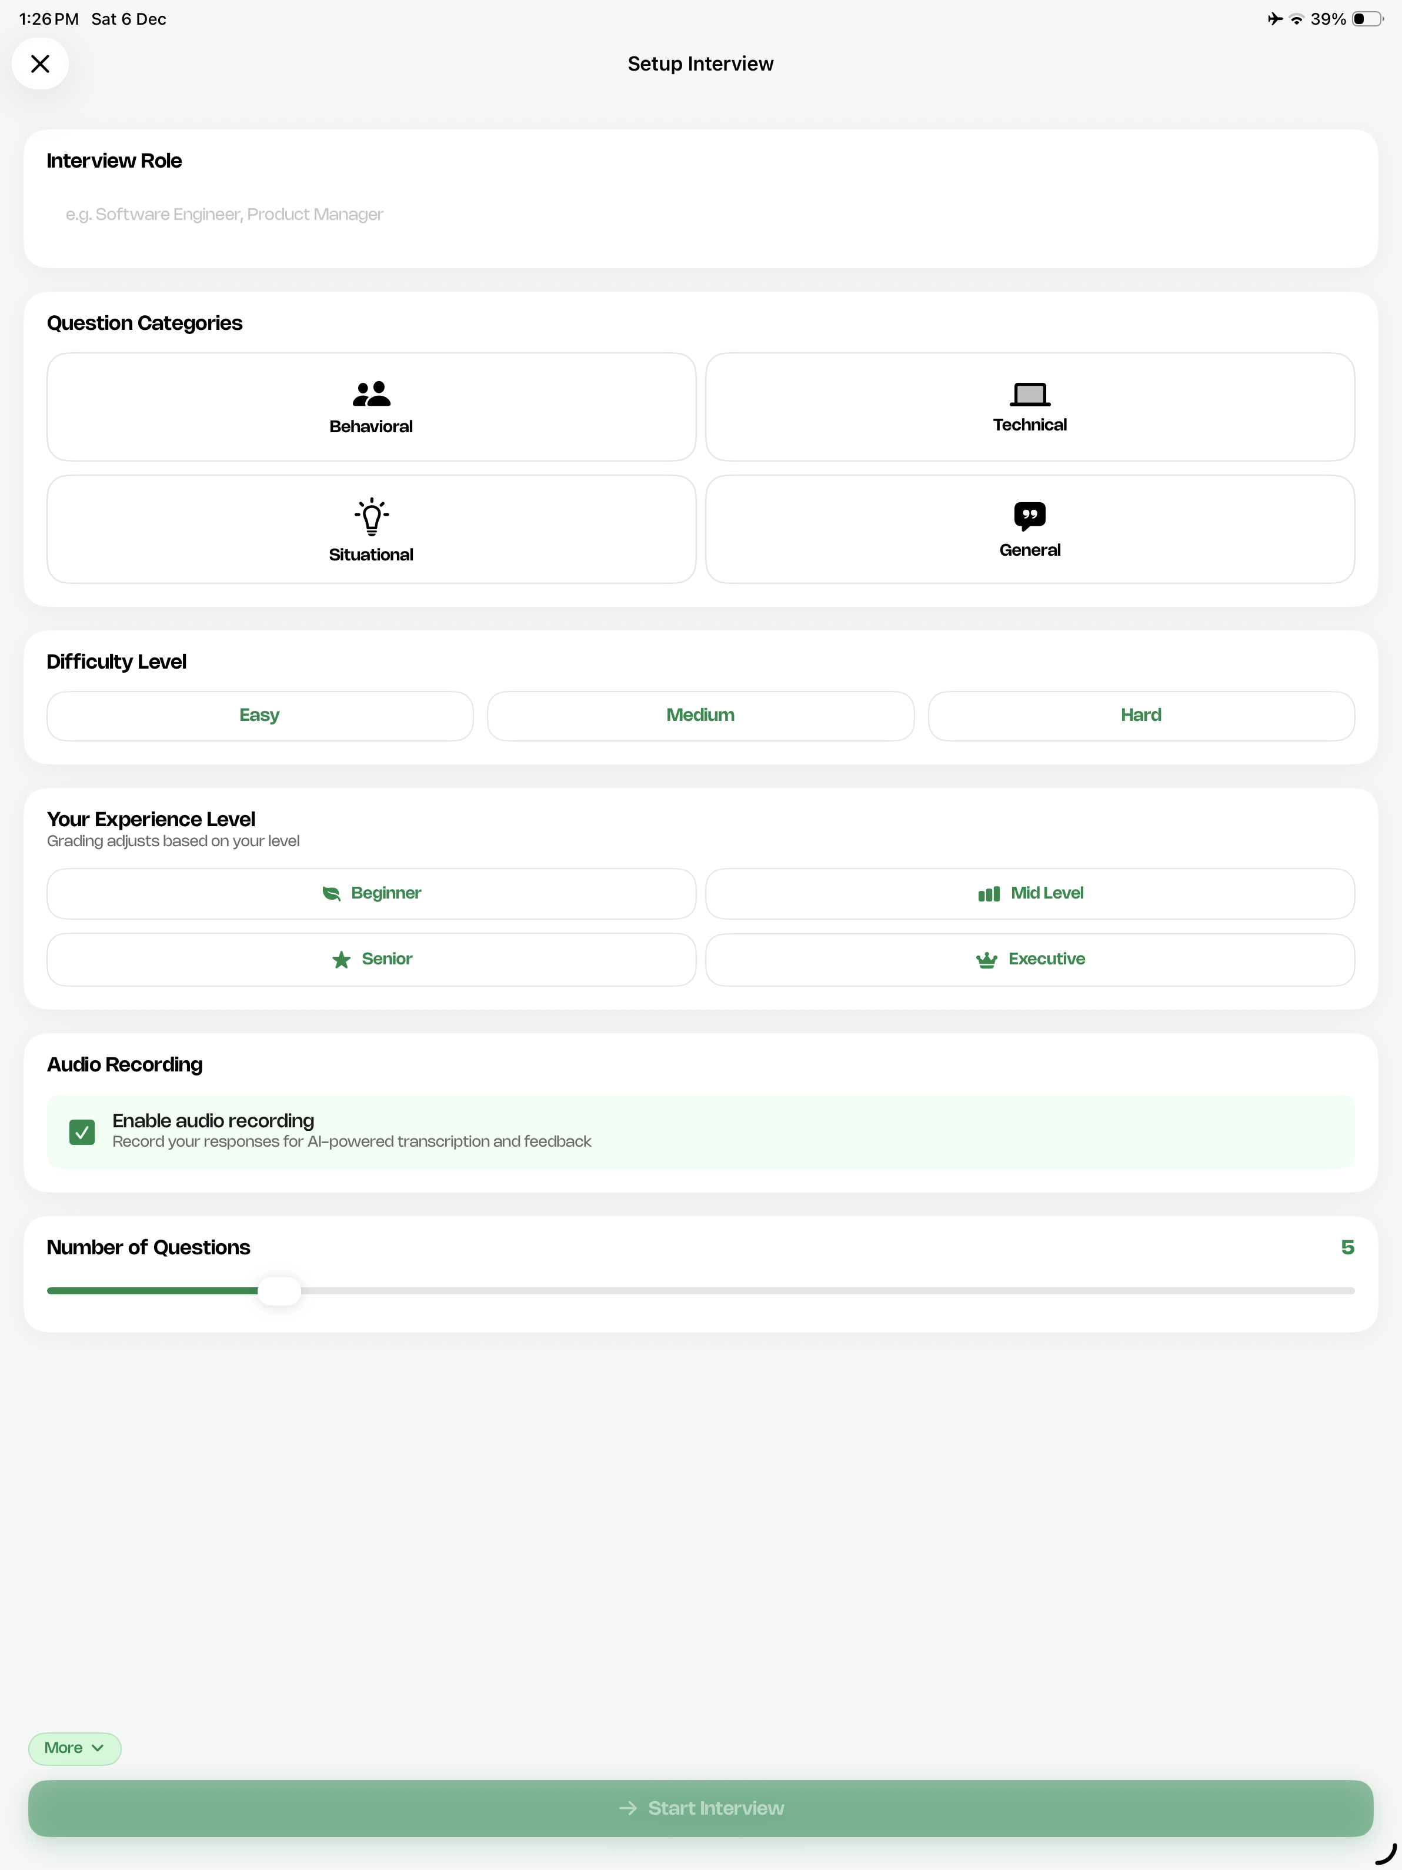Close the Setup Interview screen
The image size is (1402, 1870).
point(40,64)
